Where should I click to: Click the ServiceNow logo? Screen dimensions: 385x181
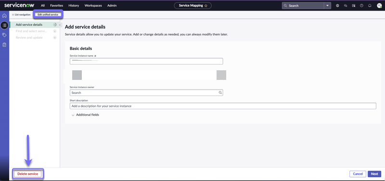[19, 5]
